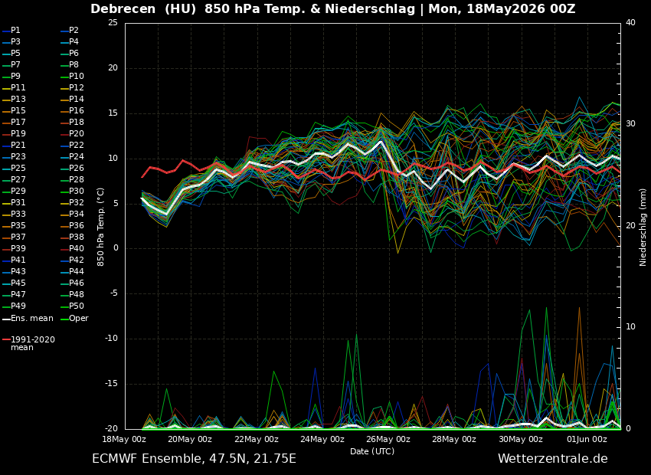Click the 'Oper' legend entry

coord(74,319)
